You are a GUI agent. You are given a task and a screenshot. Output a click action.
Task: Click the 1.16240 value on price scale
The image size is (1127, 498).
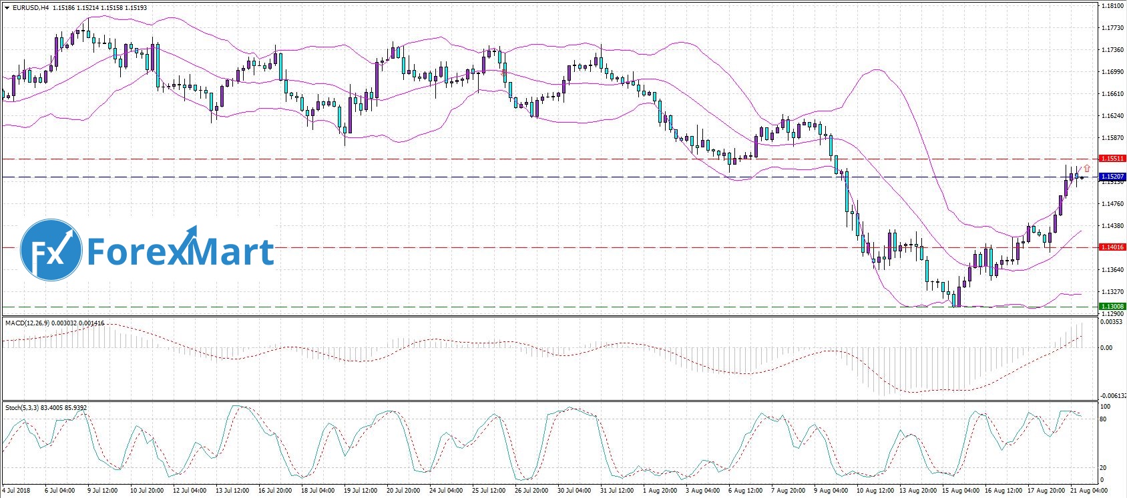coord(1111,116)
